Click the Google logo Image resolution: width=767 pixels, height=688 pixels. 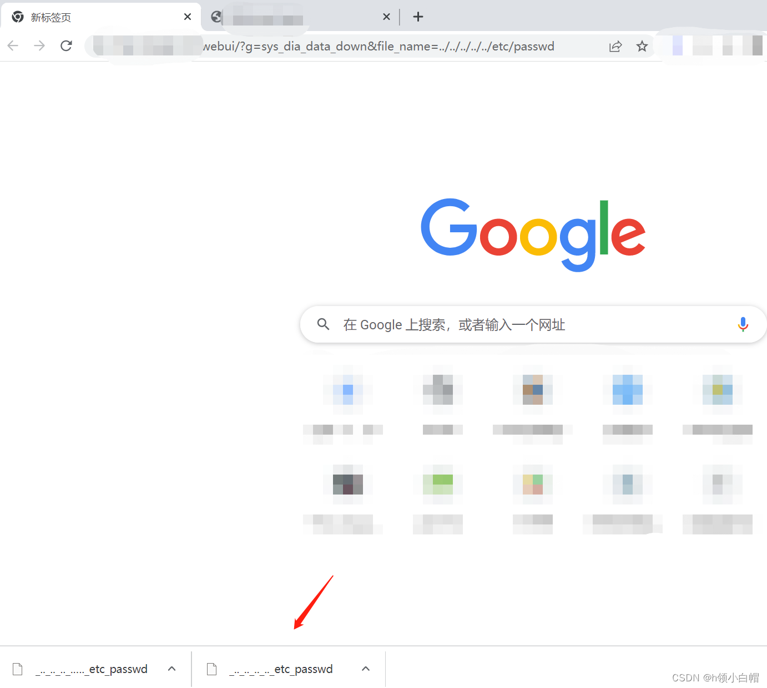533,235
